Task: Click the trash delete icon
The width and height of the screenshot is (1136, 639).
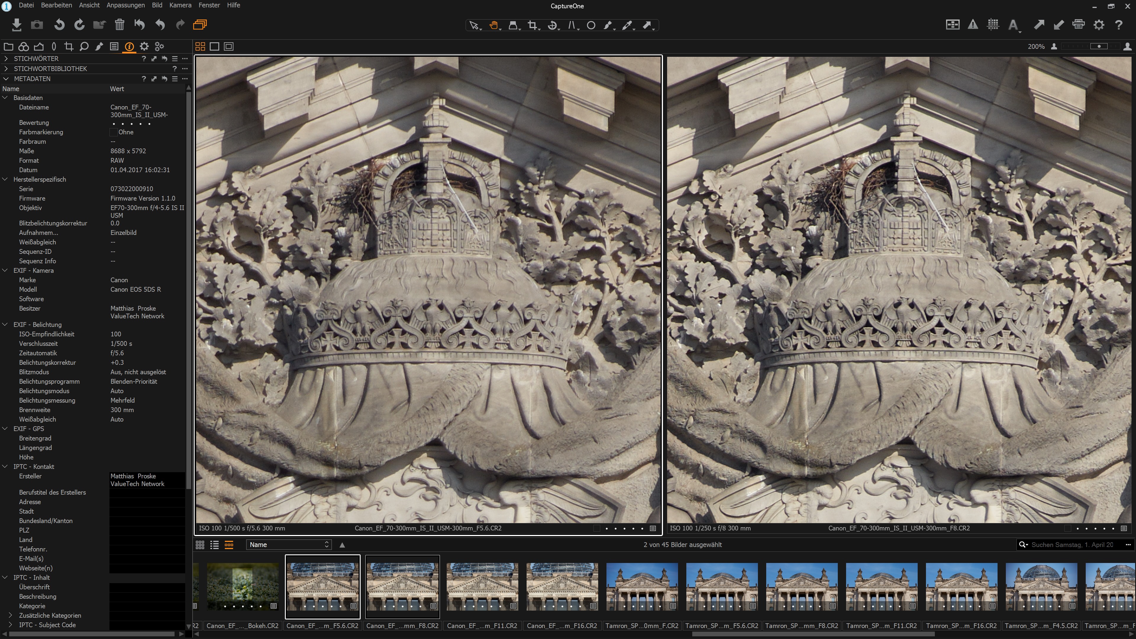Action: [x=119, y=25]
